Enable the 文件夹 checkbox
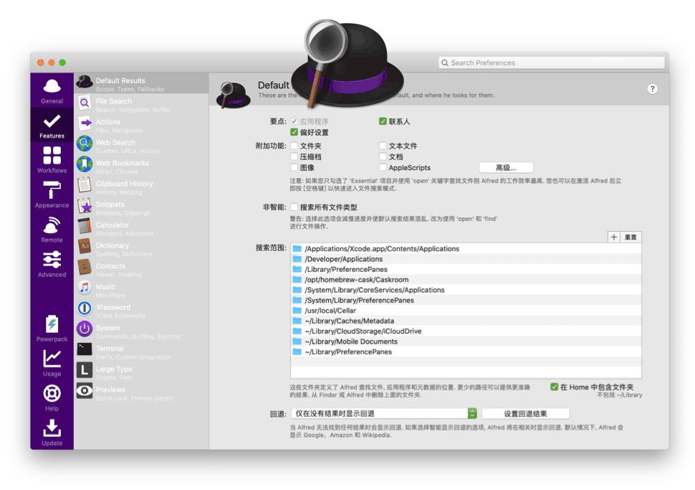This screenshot has width=695, height=490. coord(294,146)
